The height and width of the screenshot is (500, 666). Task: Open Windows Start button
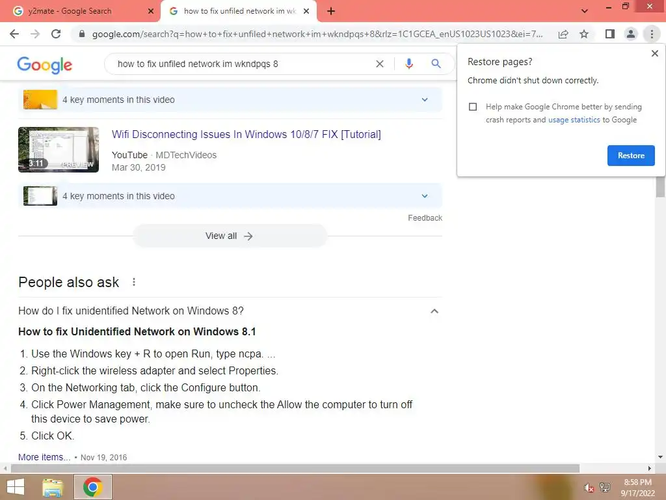[x=16, y=487]
